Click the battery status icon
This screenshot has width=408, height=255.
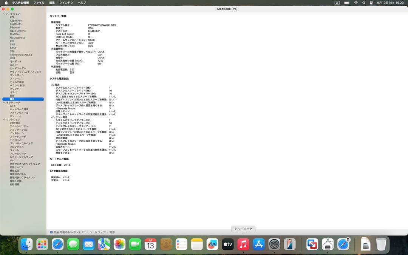click(x=346, y=3)
